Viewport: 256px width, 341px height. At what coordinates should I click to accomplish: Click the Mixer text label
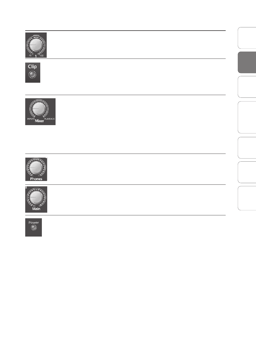tap(39, 121)
